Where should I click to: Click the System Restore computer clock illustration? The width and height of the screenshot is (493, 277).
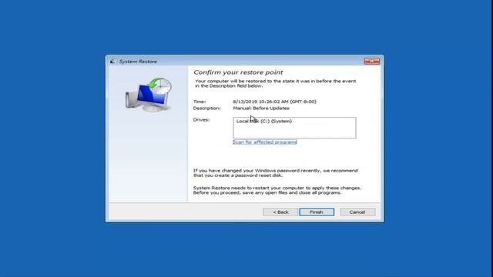tap(149, 95)
